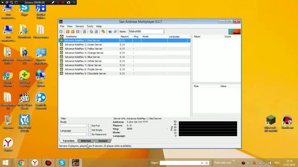
Task: Open Microsoft Office folder on desktop
Action: [8, 56]
